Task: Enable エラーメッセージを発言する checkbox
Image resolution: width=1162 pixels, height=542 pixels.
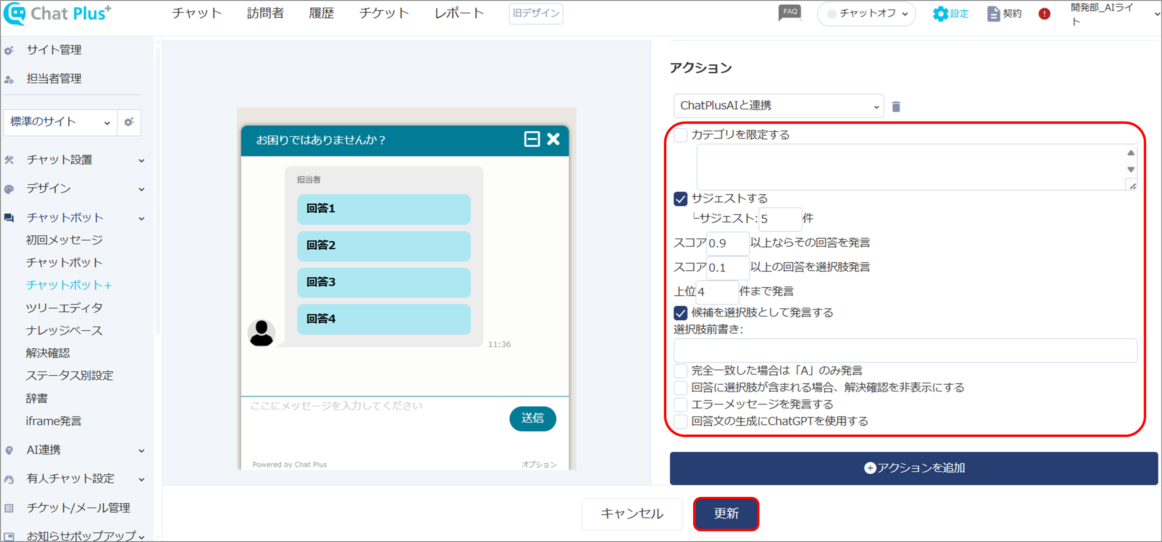Action: click(680, 405)
